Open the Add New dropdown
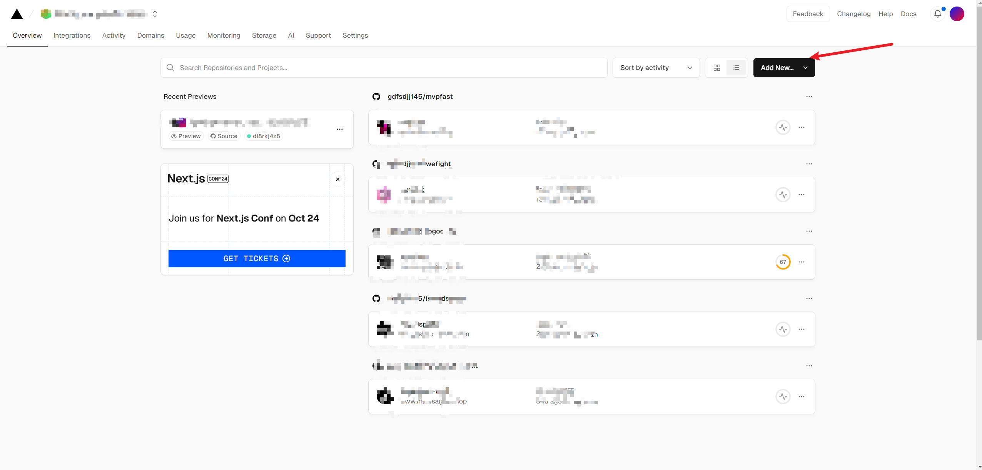Image resolution: width=982 pixels, height=470 pixels. point(783,68)
